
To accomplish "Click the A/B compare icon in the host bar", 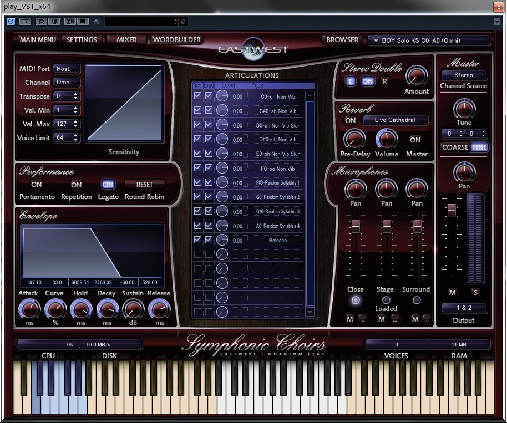I will pyautogui.click(x=70, y=22).
